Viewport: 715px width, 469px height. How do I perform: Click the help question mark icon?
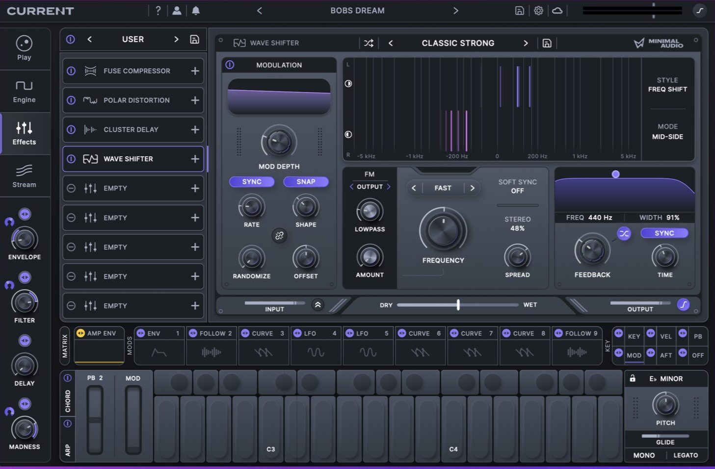click(x=158, y=11)
